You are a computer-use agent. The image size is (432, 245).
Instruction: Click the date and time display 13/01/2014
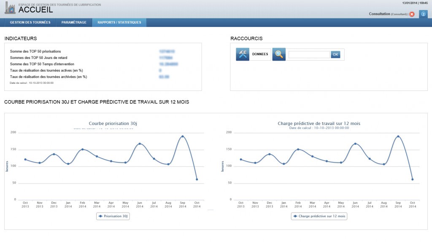415,3
